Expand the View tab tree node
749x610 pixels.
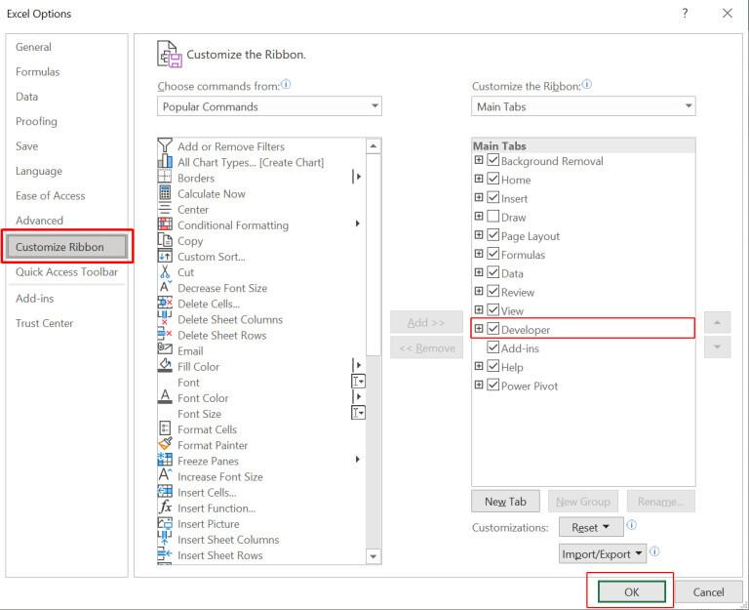coord(479,309)
